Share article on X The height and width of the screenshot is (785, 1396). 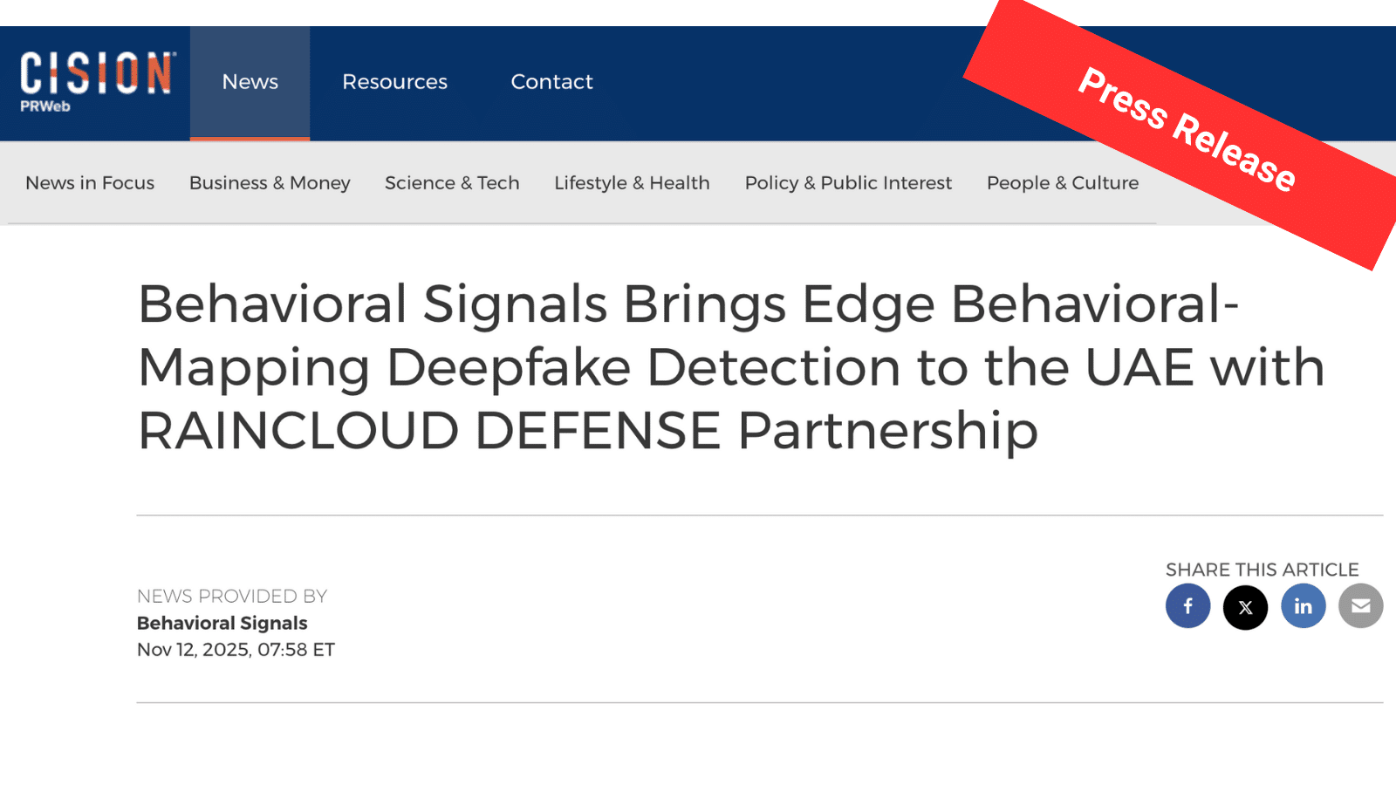point(1245,607)
